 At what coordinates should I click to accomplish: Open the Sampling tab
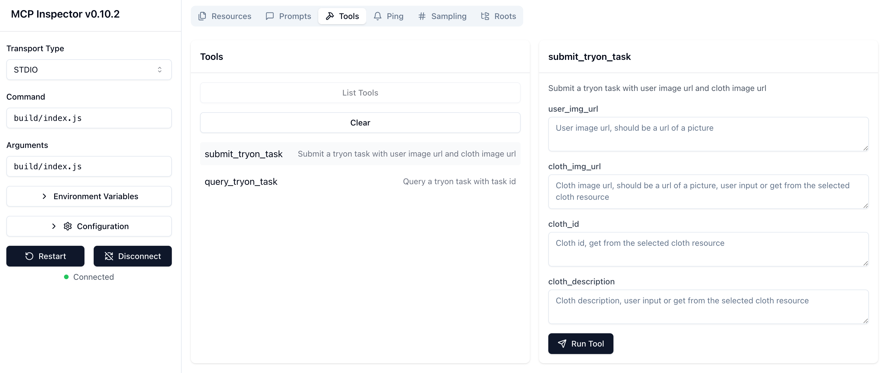click(x=442, y=16)
